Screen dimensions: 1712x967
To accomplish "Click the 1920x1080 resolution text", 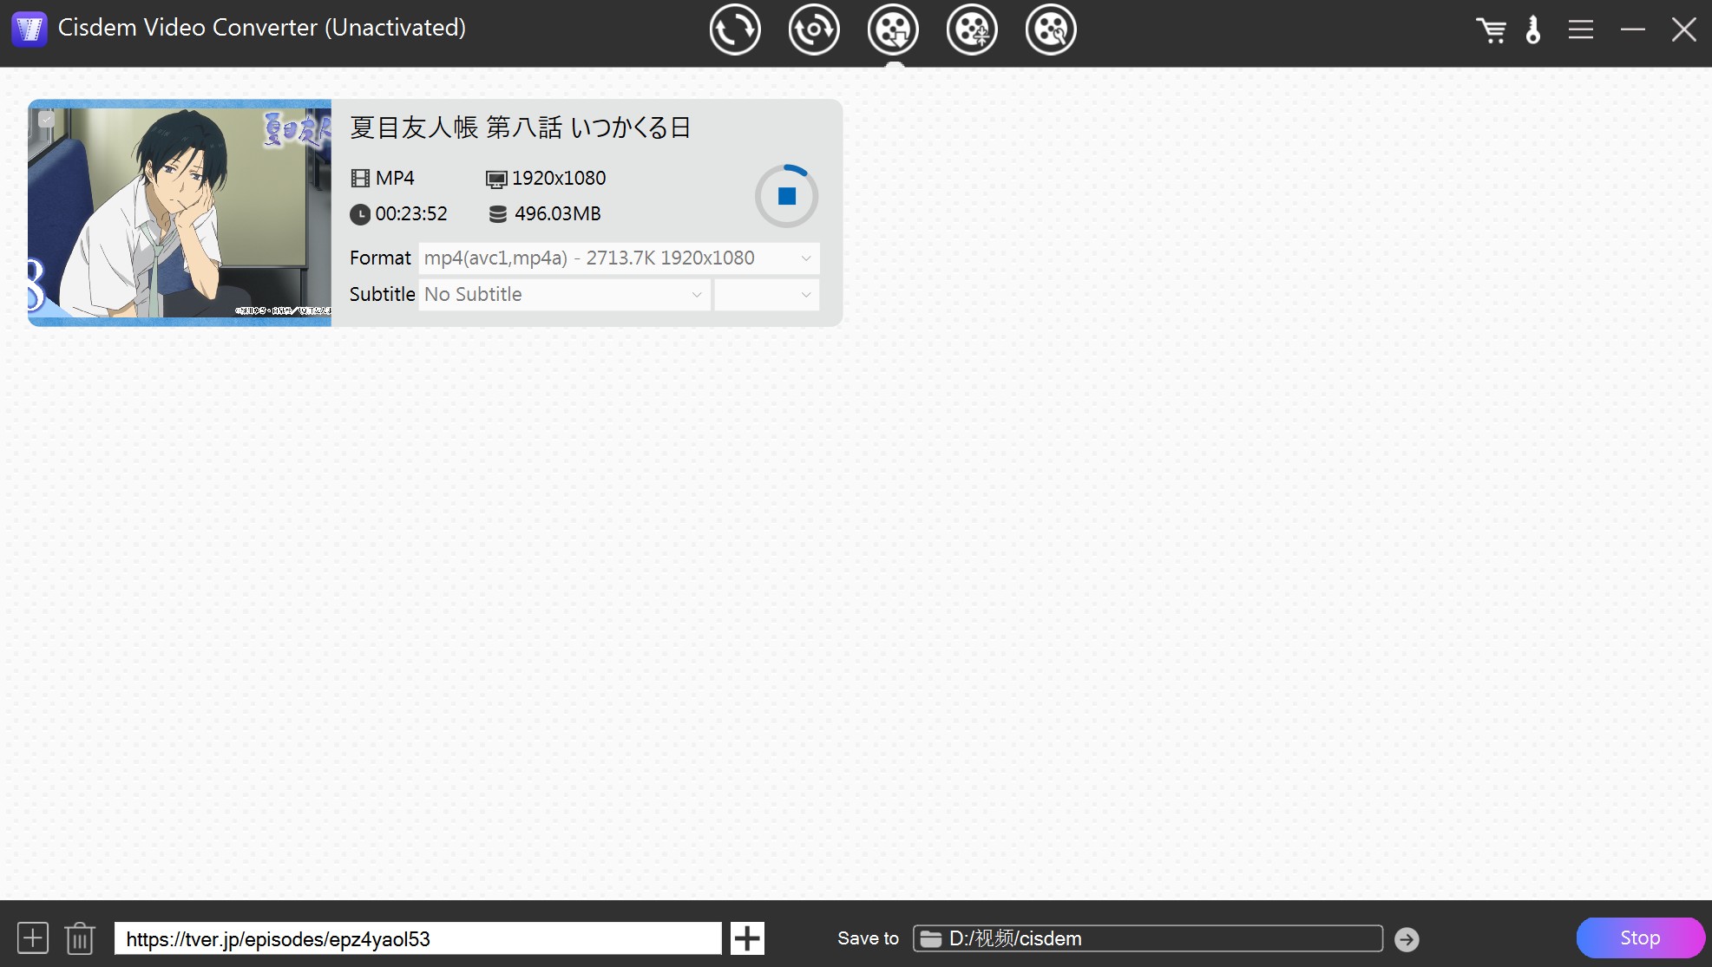I will (559, 179).
